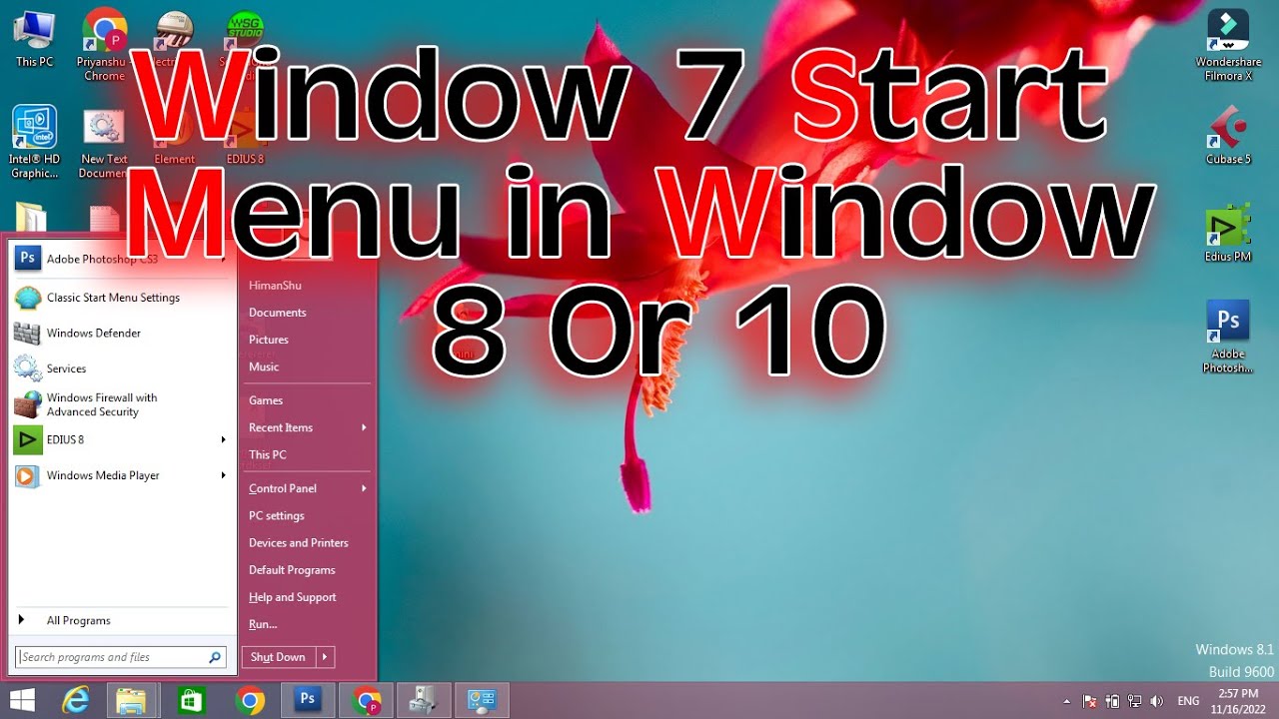Click the Control Panel taskbar icon
This screenshot has width=1279, height=719.
(482, 700)
